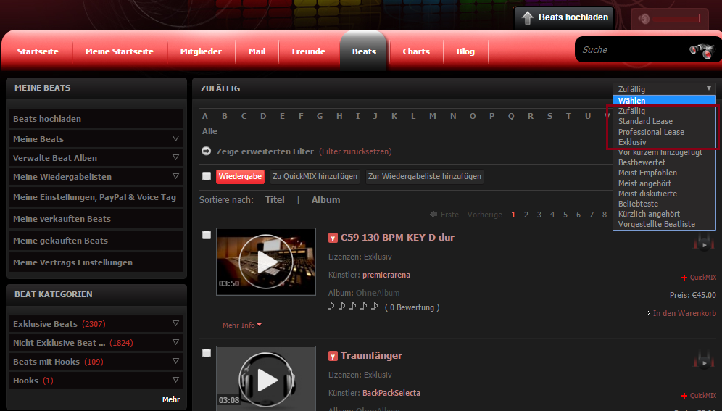Choose Vorgestellte Beatliste option
Viewport: 722px width, 411px height.
pyautogui.click(x=657, y=224)
